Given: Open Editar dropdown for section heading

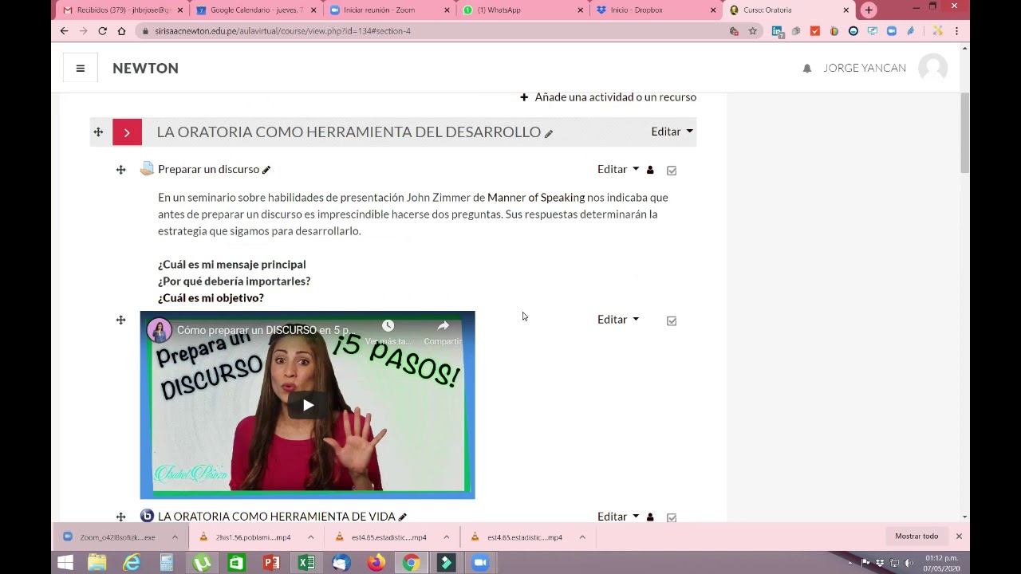Looking at the screenshot, I should click(672, 132).
